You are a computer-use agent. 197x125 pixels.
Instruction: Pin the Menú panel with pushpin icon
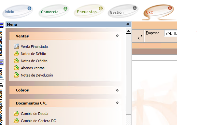pos(128,24)
